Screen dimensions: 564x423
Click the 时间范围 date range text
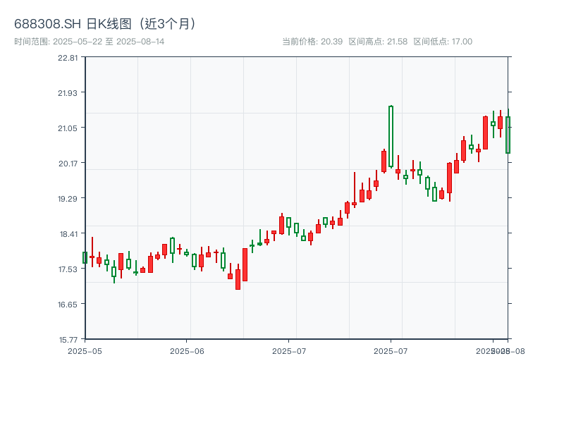(89, 42)
